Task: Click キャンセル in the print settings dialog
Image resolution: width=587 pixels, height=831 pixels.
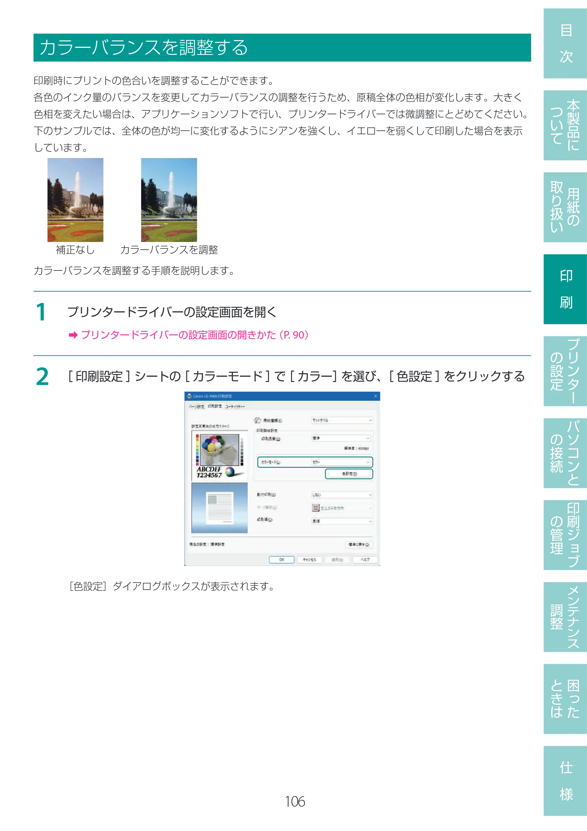Action: 310,560
